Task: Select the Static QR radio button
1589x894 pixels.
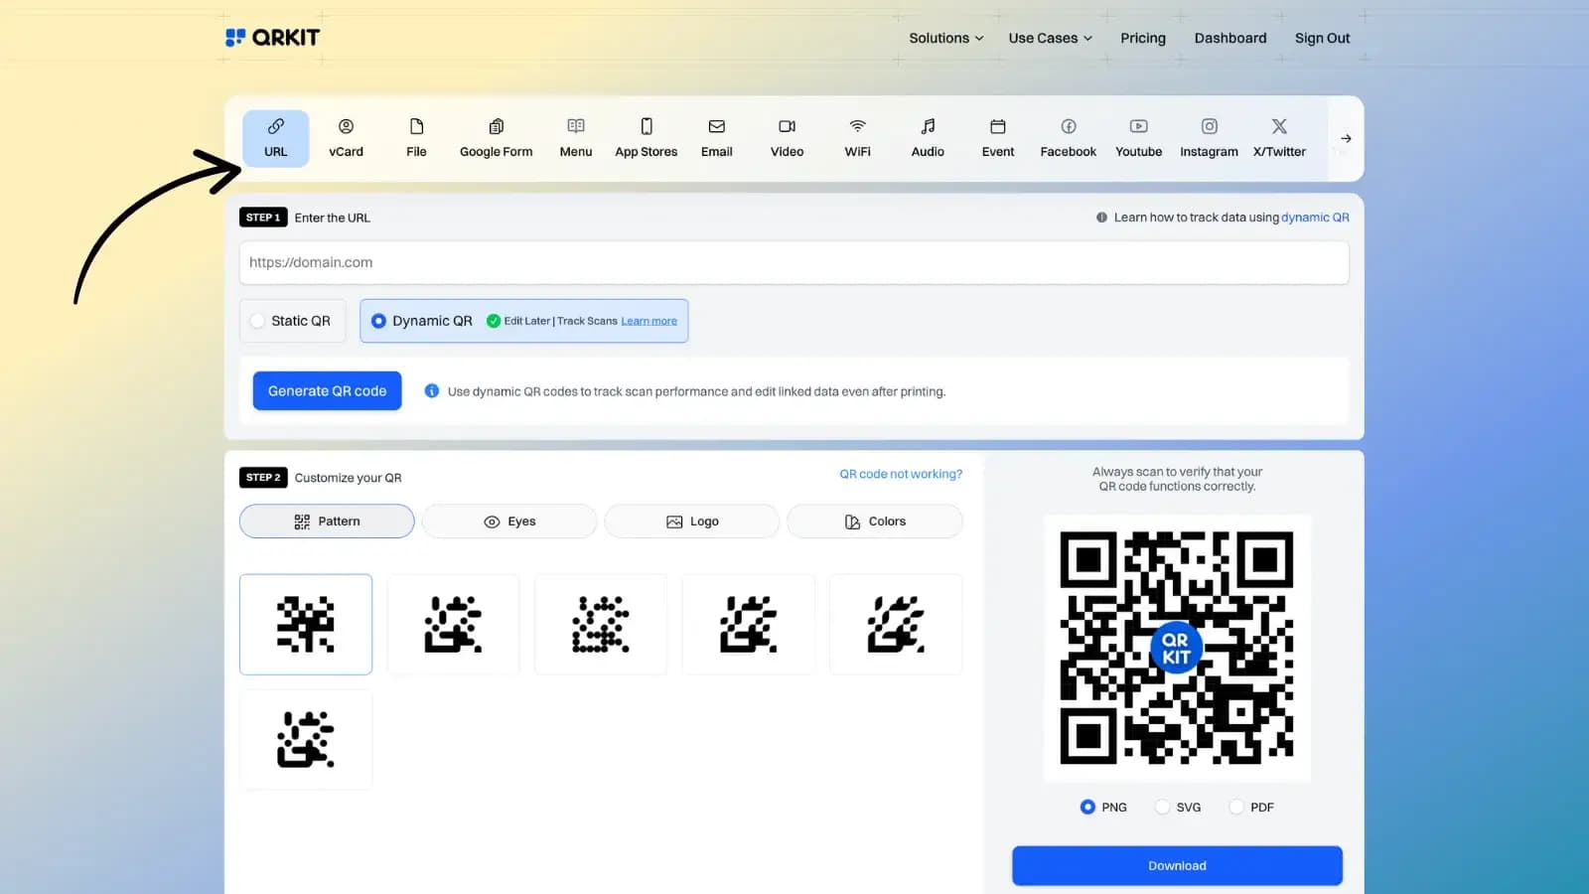Action: click(259, 321)
